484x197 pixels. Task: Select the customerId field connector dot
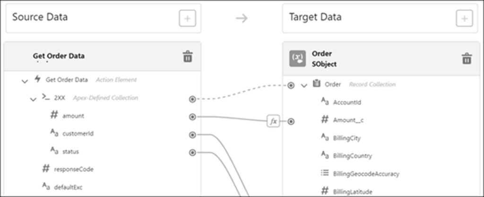(x=192, y=135)
